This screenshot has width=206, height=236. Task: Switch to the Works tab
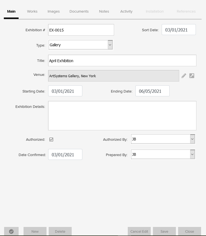(32, 11)
